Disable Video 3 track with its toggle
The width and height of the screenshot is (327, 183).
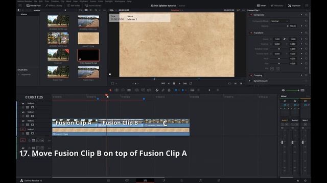point(33,116)
